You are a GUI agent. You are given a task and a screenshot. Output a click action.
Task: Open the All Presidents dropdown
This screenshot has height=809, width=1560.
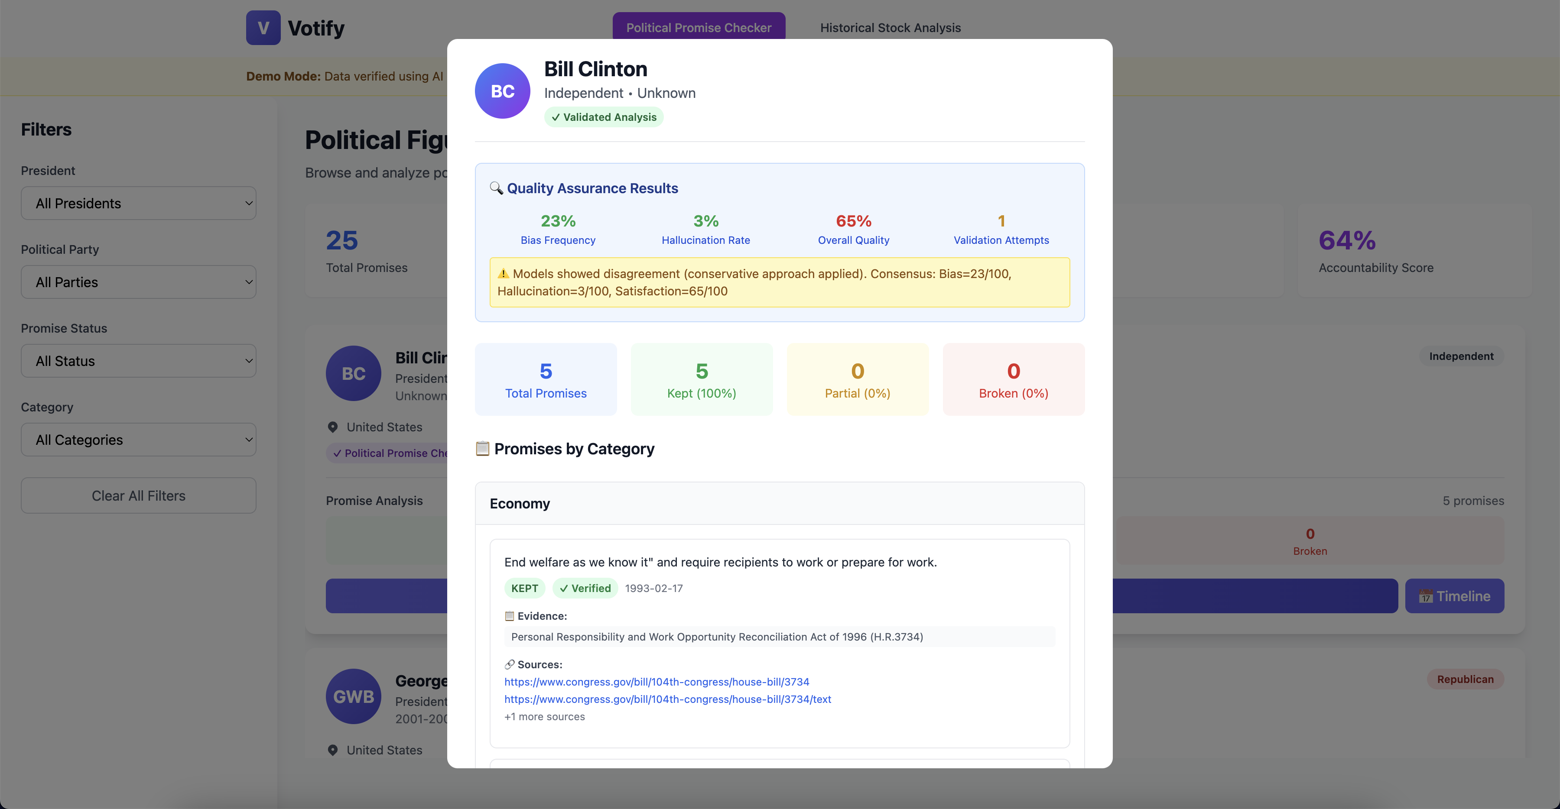click(139, 203)
